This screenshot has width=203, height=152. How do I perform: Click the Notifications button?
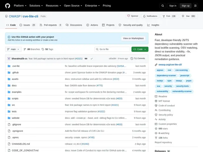[150, 16]
